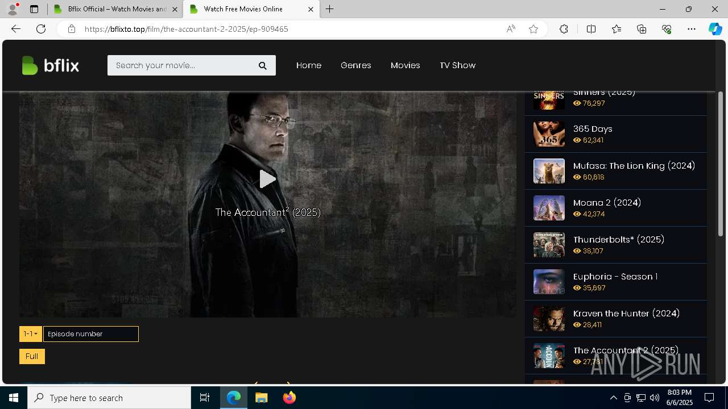The width and height of the screenshot is (728, 409).
Task: Click the Sinners poster thumbnail
Action: (549, 100)
